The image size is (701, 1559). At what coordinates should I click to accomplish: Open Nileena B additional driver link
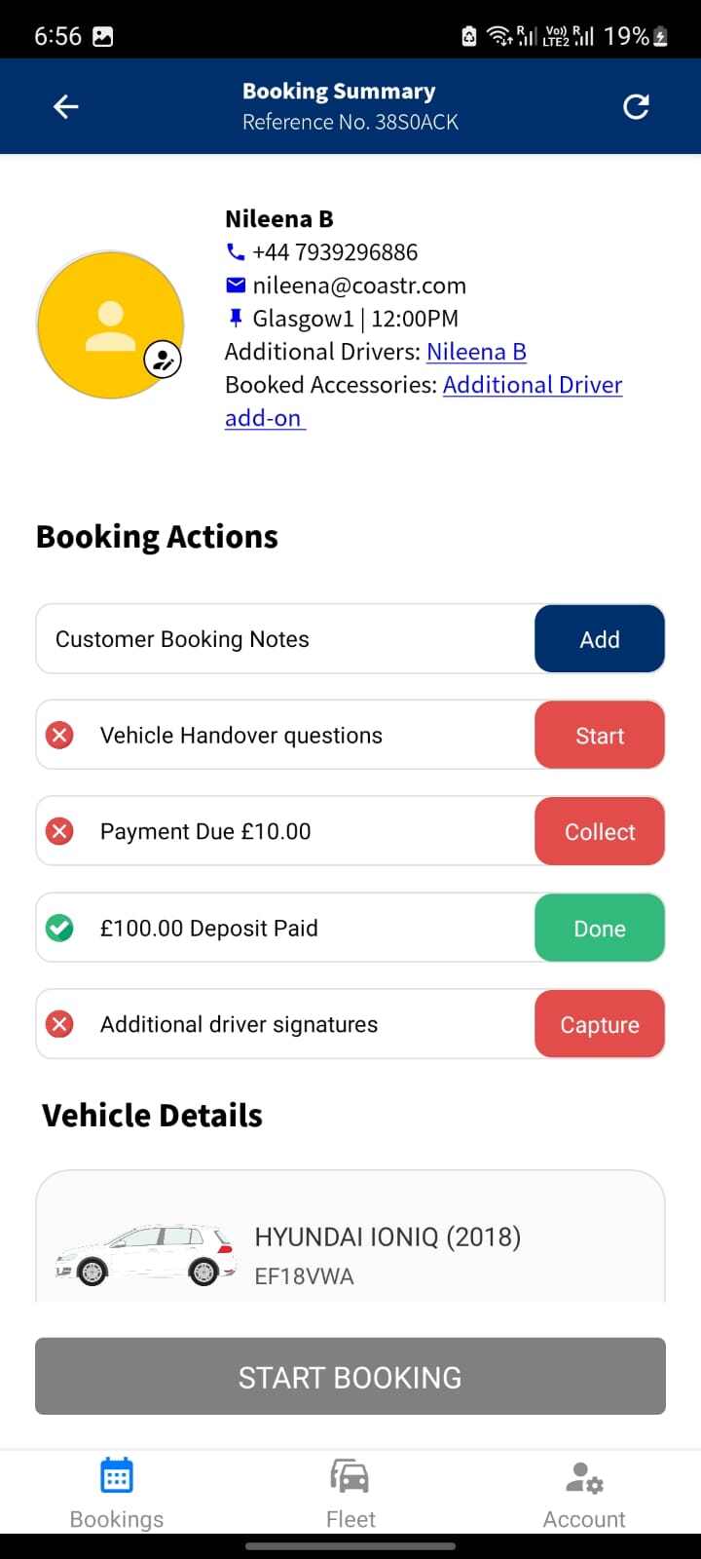click(x=476, y=352)
